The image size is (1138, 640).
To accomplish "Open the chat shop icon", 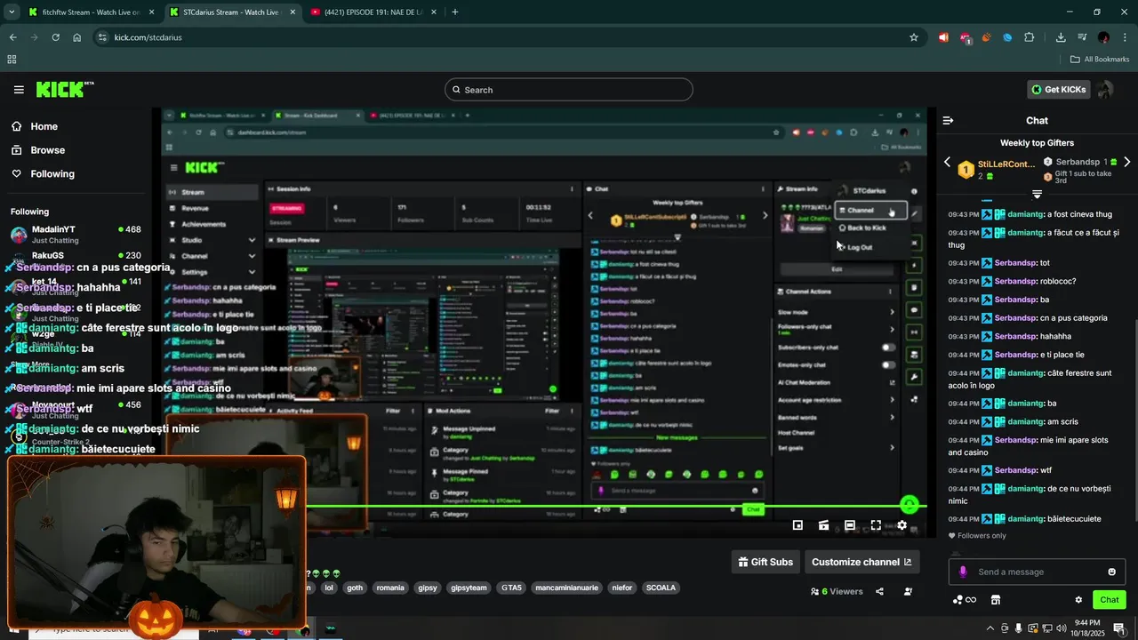I will tap(996, 600).
